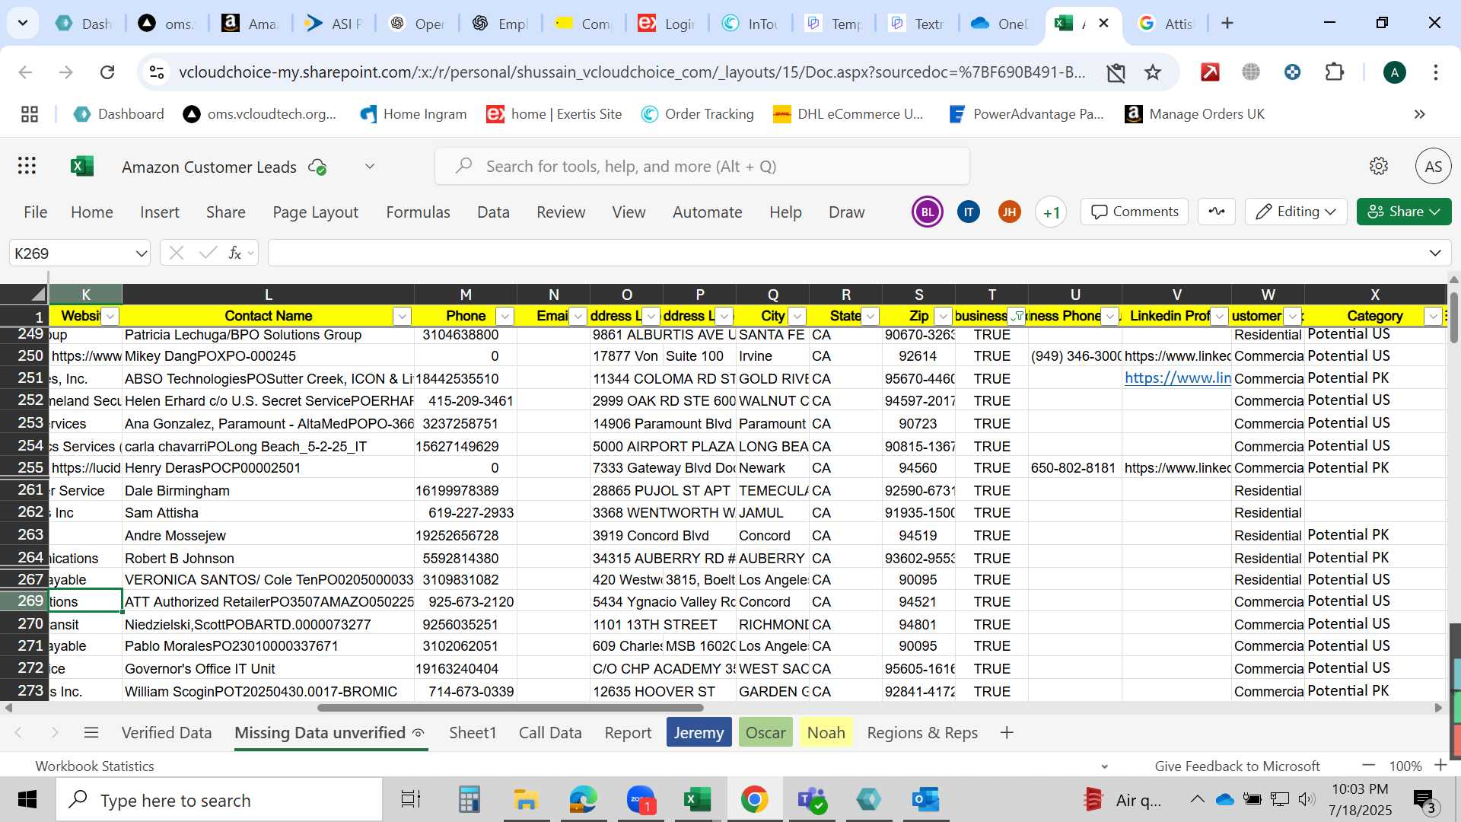Reload the page in Chrome
Screen dimensions: 1461x822
(x=107, y=72)
